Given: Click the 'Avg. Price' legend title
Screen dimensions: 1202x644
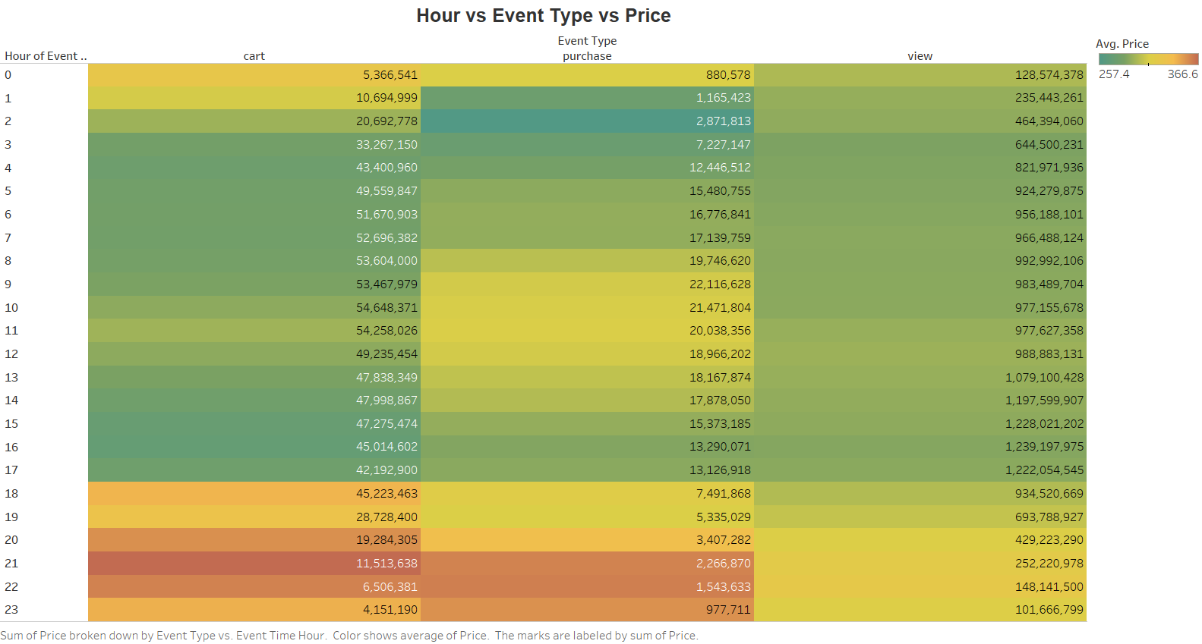Looking at the screenshot, I should click(1122, 44).
